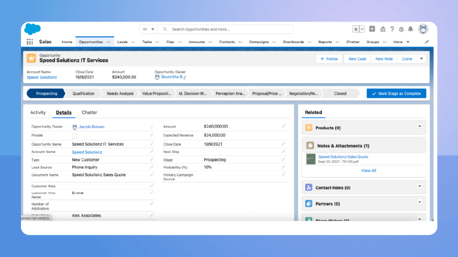Open the Dashboards navigation tab

pos(293,42)
